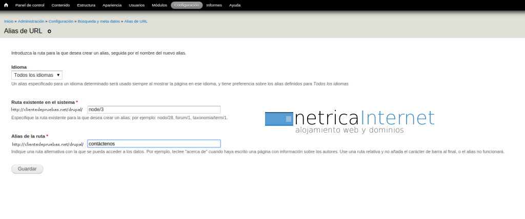Go to the Contenido menu
The height and width of the screenshot is (219, 525).
coord(60,5)
